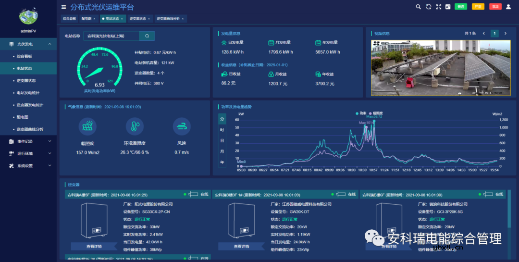
Task: Collapse the sidebar with the hamburger menu icon
Action: click(x=64, y=7)
